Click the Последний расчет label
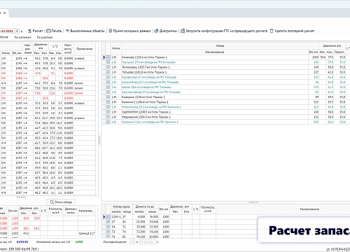The image size is (350, 252). [115, 242]
